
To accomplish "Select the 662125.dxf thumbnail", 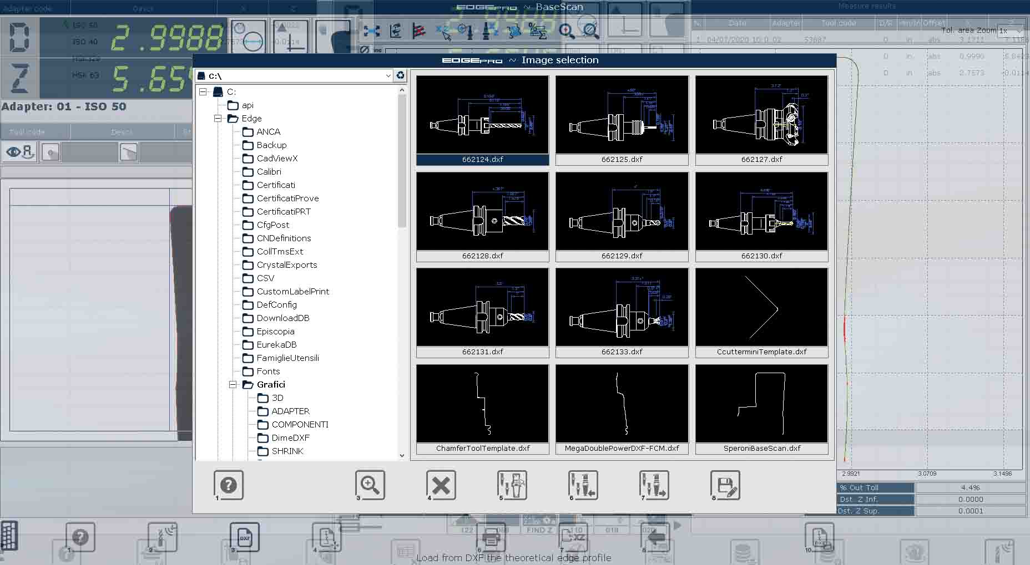I will (x=622, y=120).
